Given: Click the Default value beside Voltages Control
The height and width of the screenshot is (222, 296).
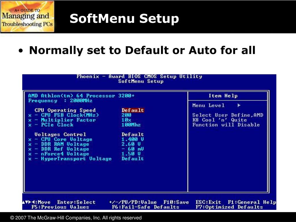Looking at the screenshot, I should click(x=133, y=134).
